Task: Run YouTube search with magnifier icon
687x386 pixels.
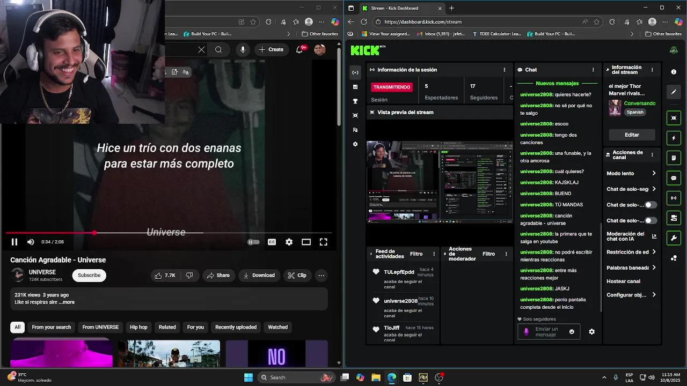Action: tap(218, 49)
